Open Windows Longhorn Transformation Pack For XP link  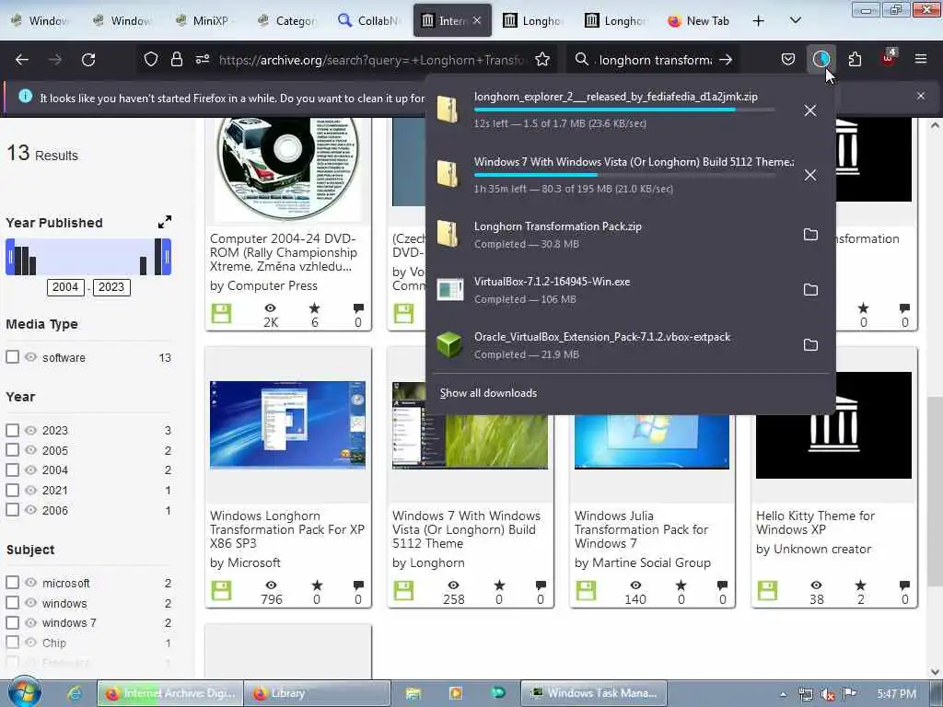point(287,529)
